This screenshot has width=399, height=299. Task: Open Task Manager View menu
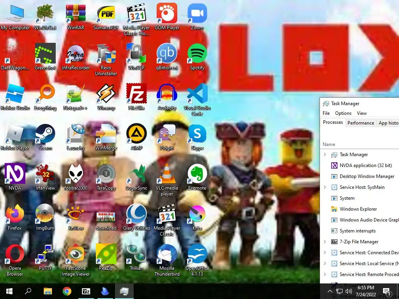362,113
